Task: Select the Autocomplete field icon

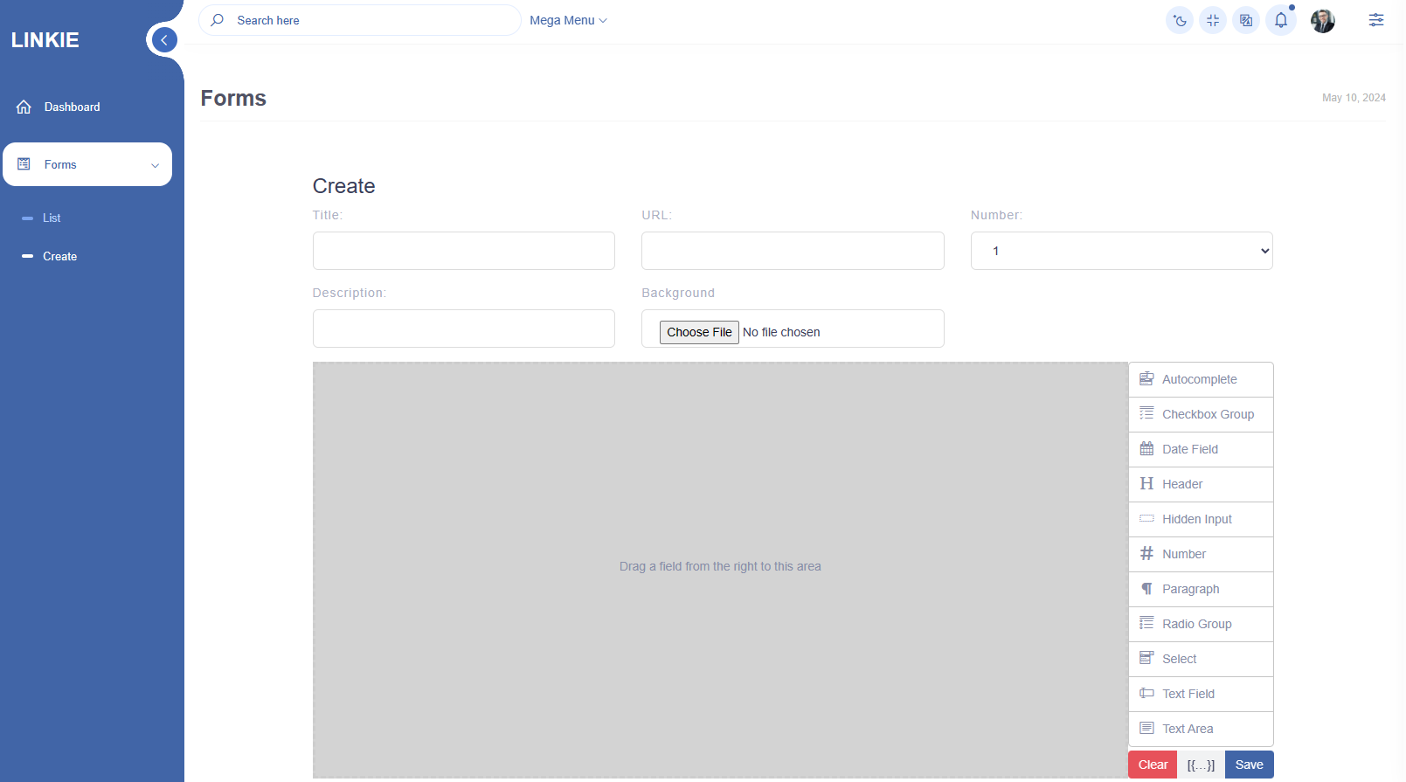Action: (1146, 379)
